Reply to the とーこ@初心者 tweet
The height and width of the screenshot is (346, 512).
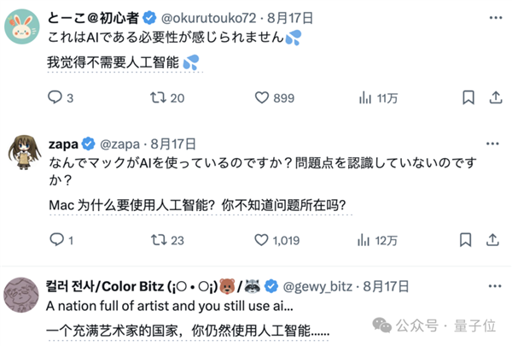(x=55, y=98)
